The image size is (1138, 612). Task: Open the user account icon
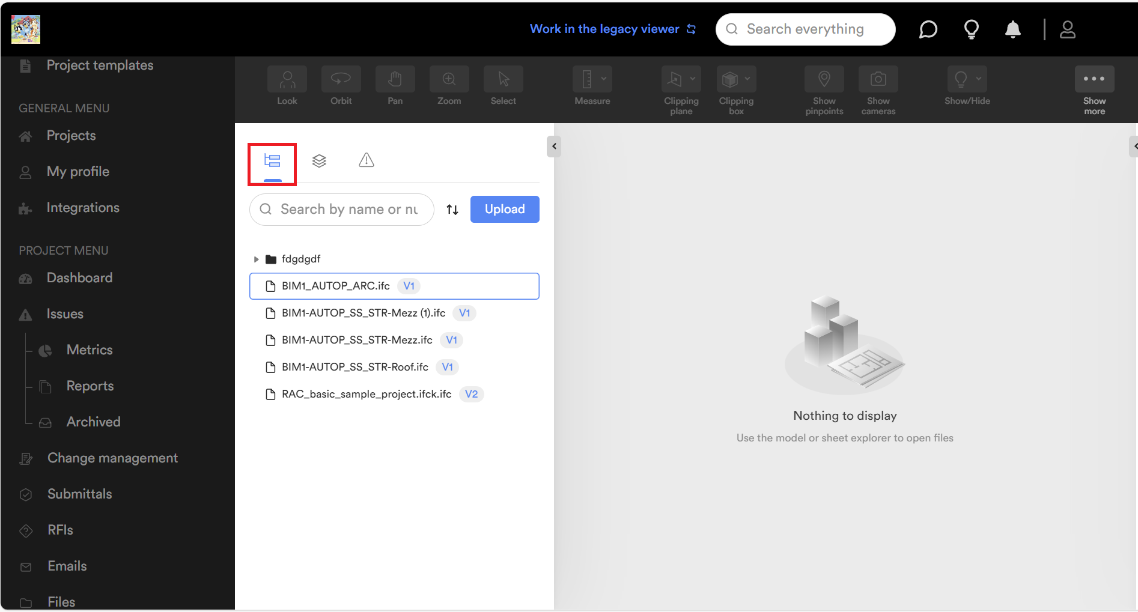[1068, 29]
